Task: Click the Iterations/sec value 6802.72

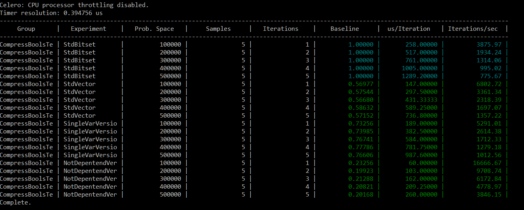Action: [x=489, y=84]
